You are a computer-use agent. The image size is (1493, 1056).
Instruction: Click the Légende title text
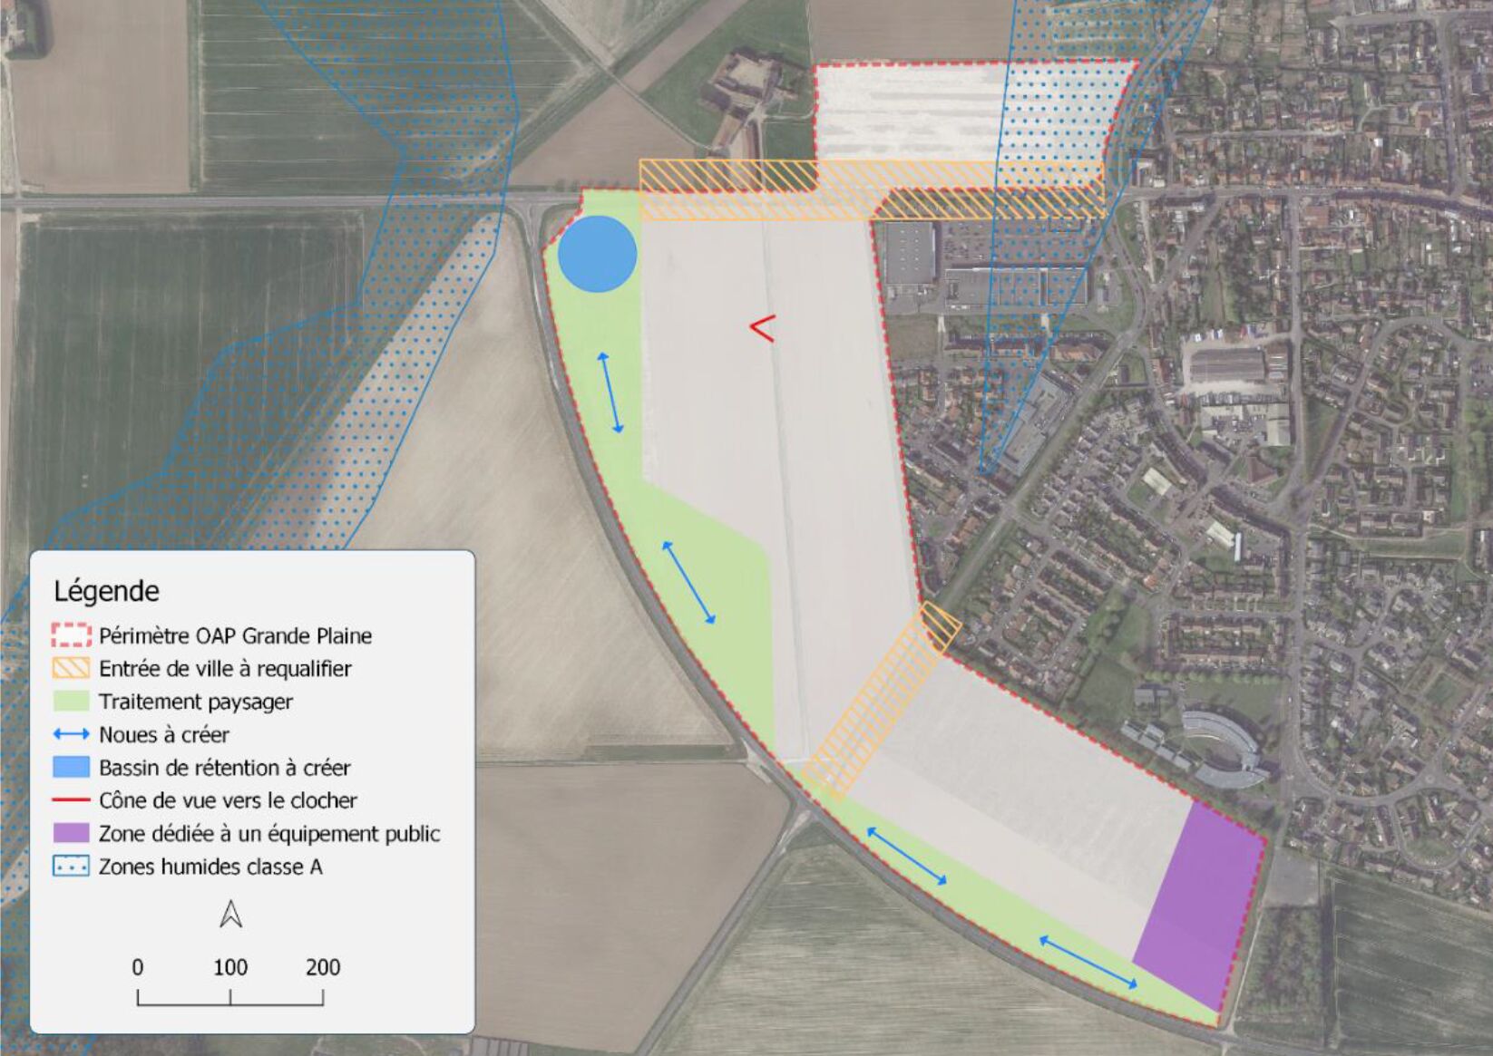tap(106, 591)
